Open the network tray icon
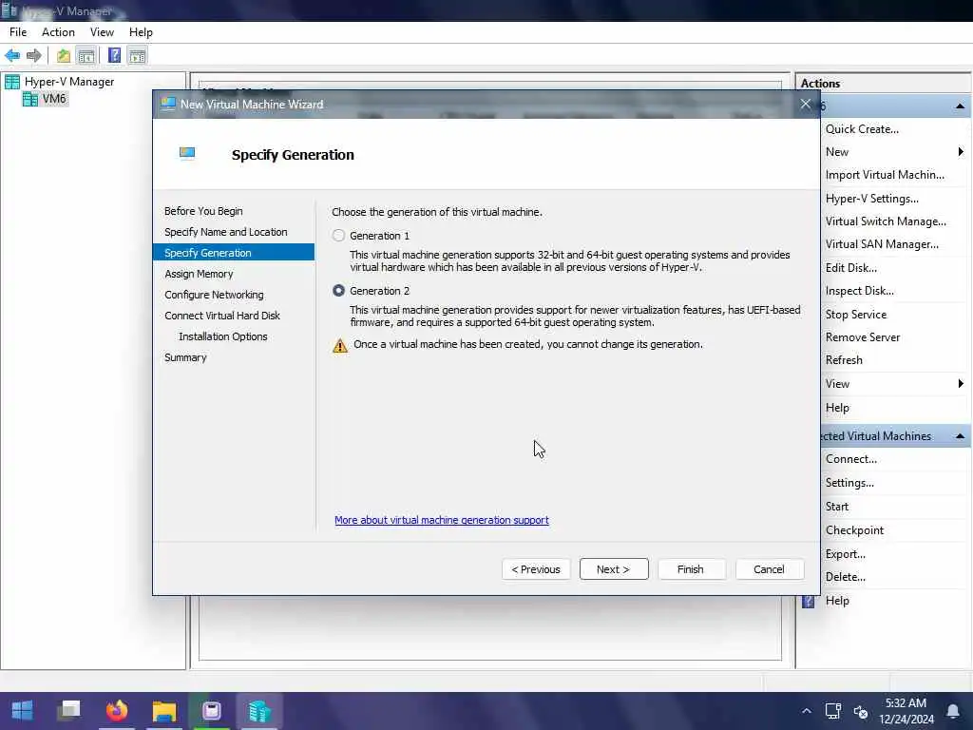The image size is (973, 730). [832, 711]
